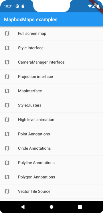Tap the map icon next to StyleClusters
This screenshot has height=213, width=103.
[7, 105]
